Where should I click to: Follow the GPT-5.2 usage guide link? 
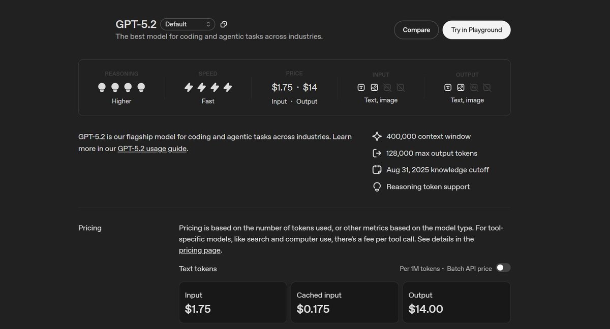[152, 149]
